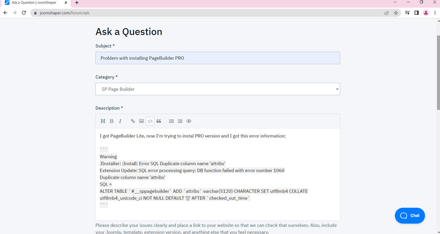Toggle italic formatting in description editor

click(x=120, y=121)
